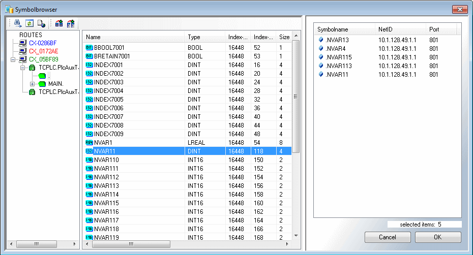The image size is (473, 255).
Task: Select the INDEX7003 row
Action: (187, 82)
